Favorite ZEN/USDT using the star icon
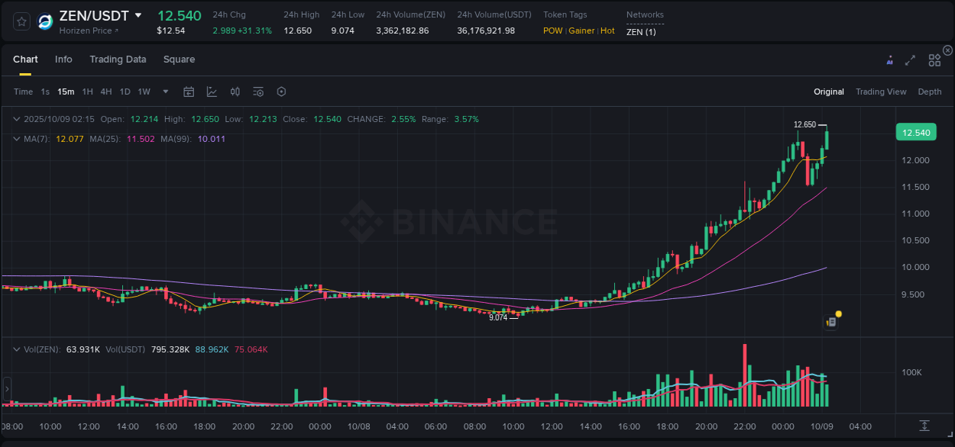 pos(21,21)
